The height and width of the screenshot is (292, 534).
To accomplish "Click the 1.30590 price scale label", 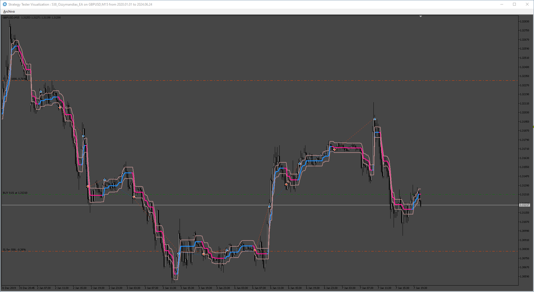I will coord(525,277).
